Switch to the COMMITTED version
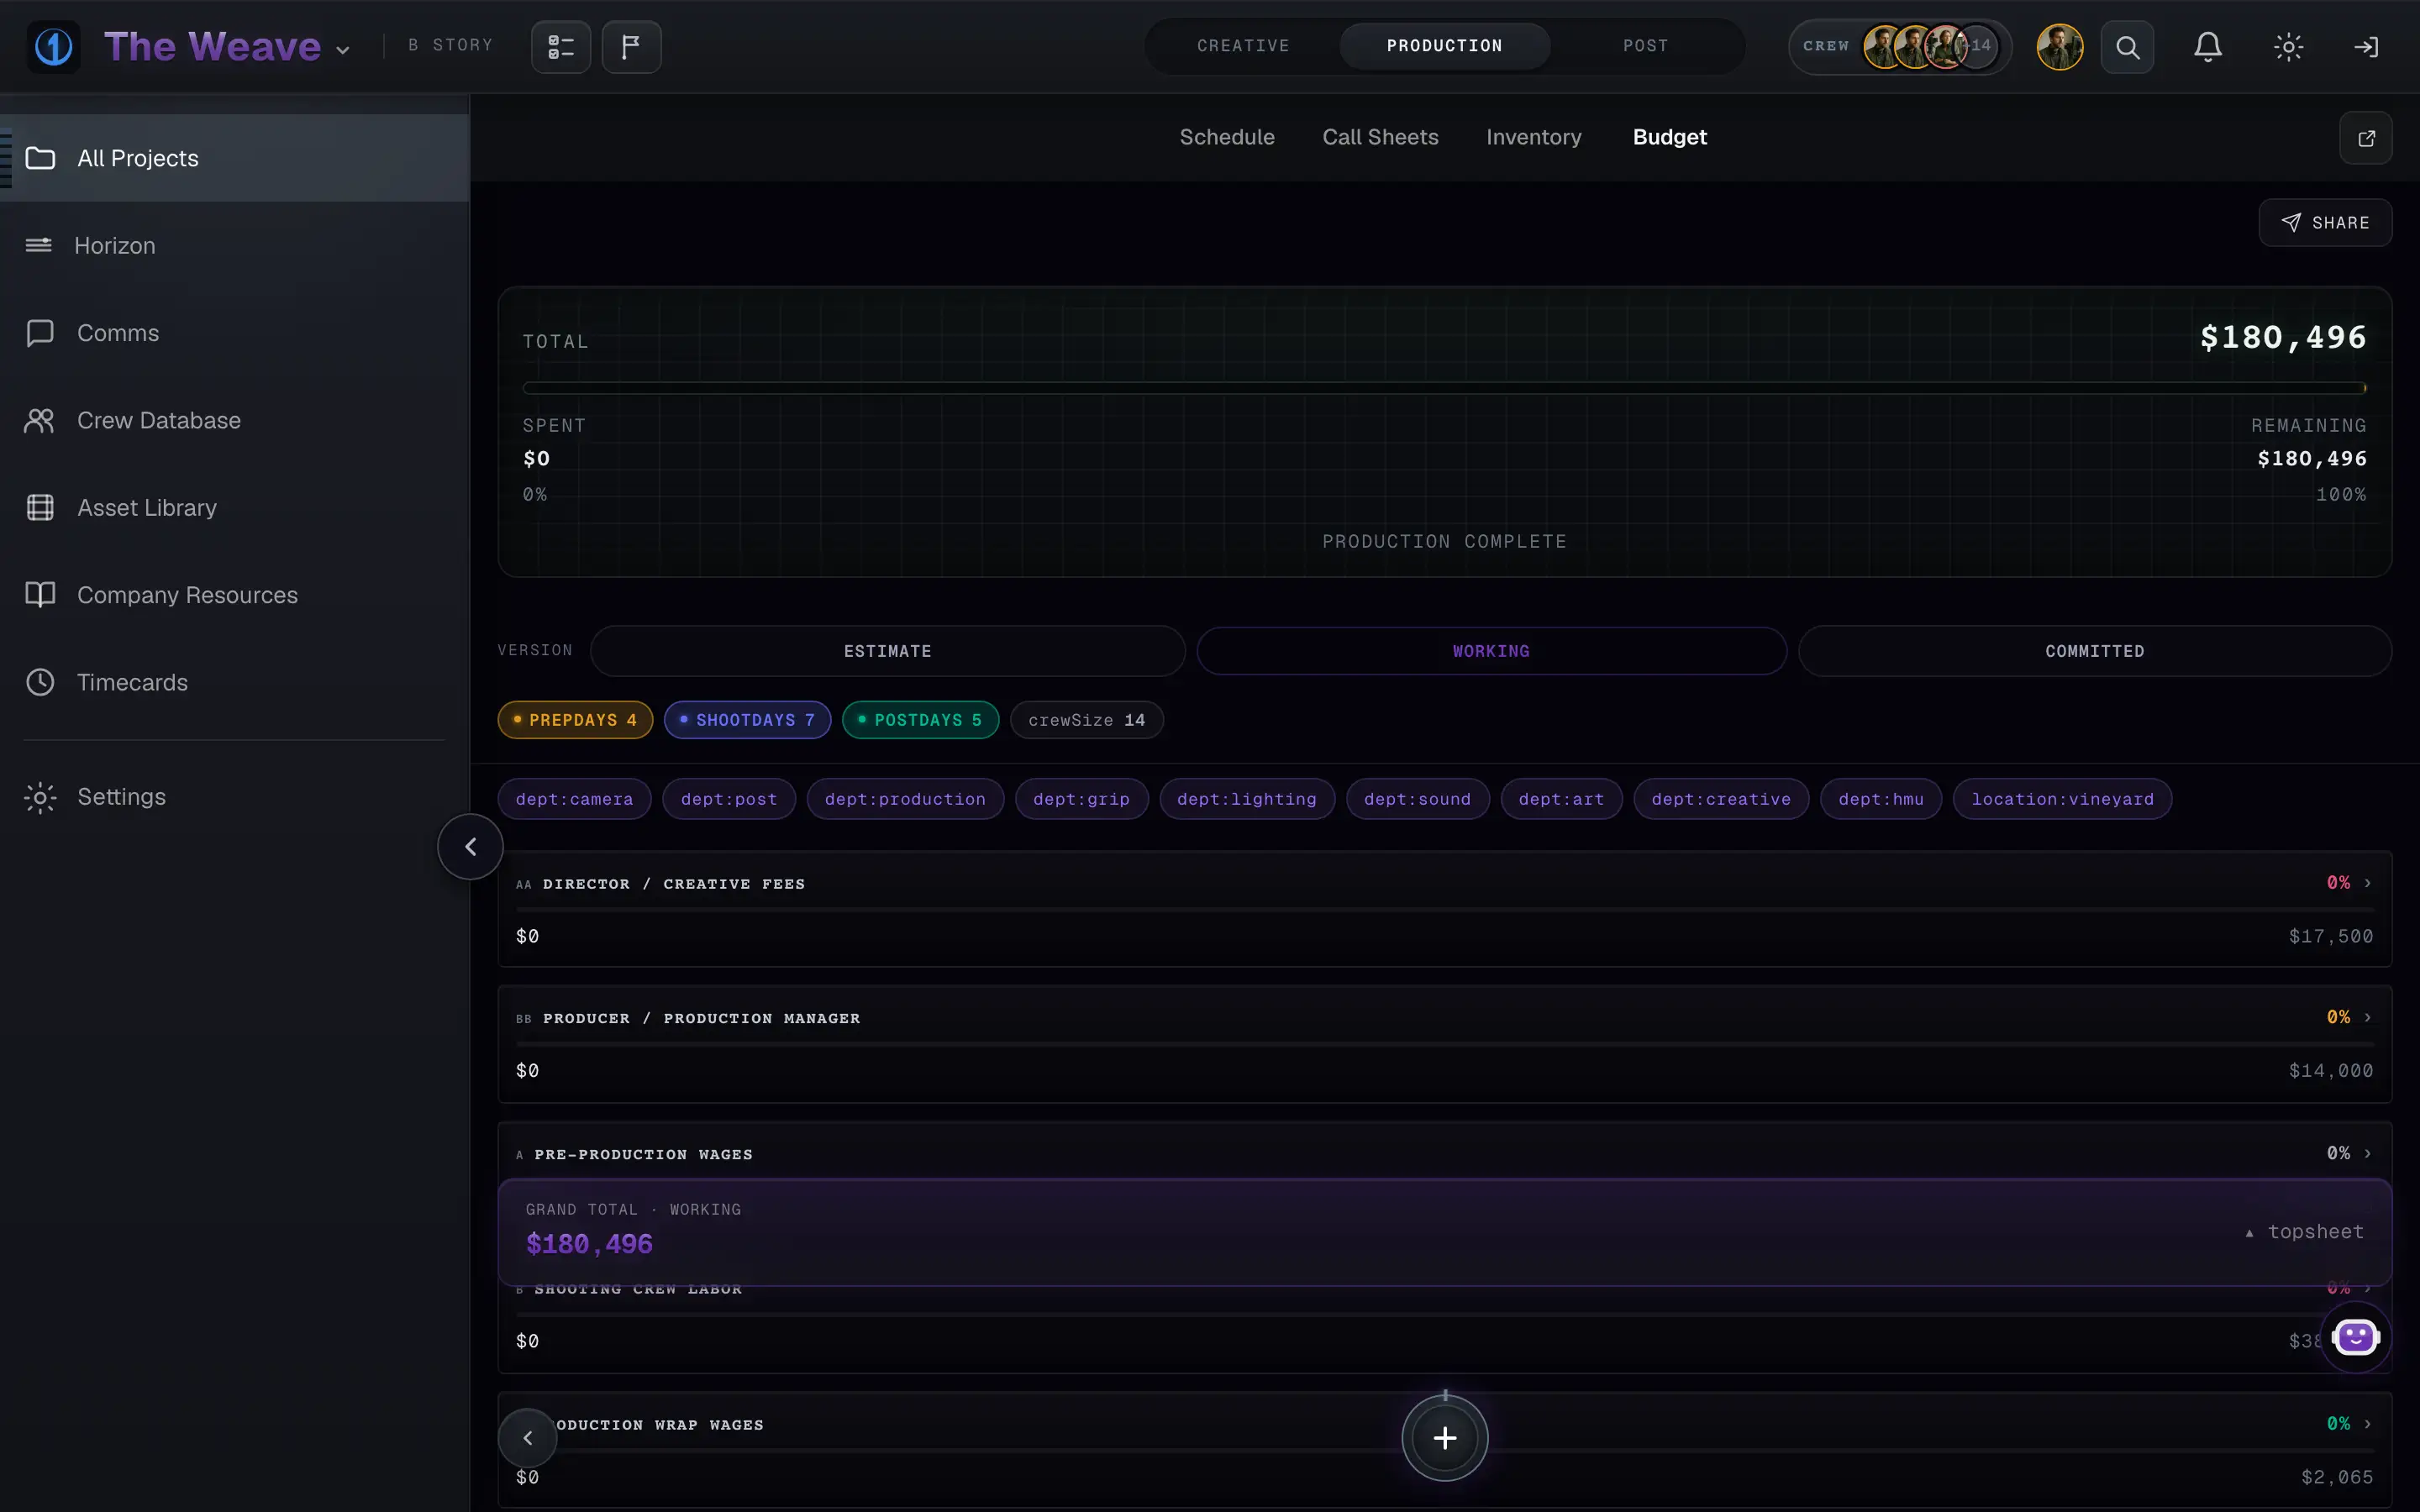This screenshot has width=2420, height=1512. tap(2094, 651)
